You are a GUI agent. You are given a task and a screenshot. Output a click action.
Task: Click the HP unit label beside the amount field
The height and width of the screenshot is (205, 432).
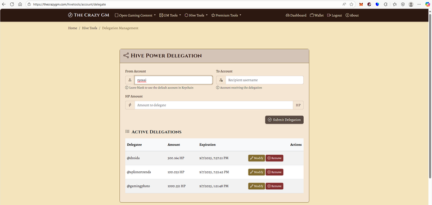click(298, 105)
